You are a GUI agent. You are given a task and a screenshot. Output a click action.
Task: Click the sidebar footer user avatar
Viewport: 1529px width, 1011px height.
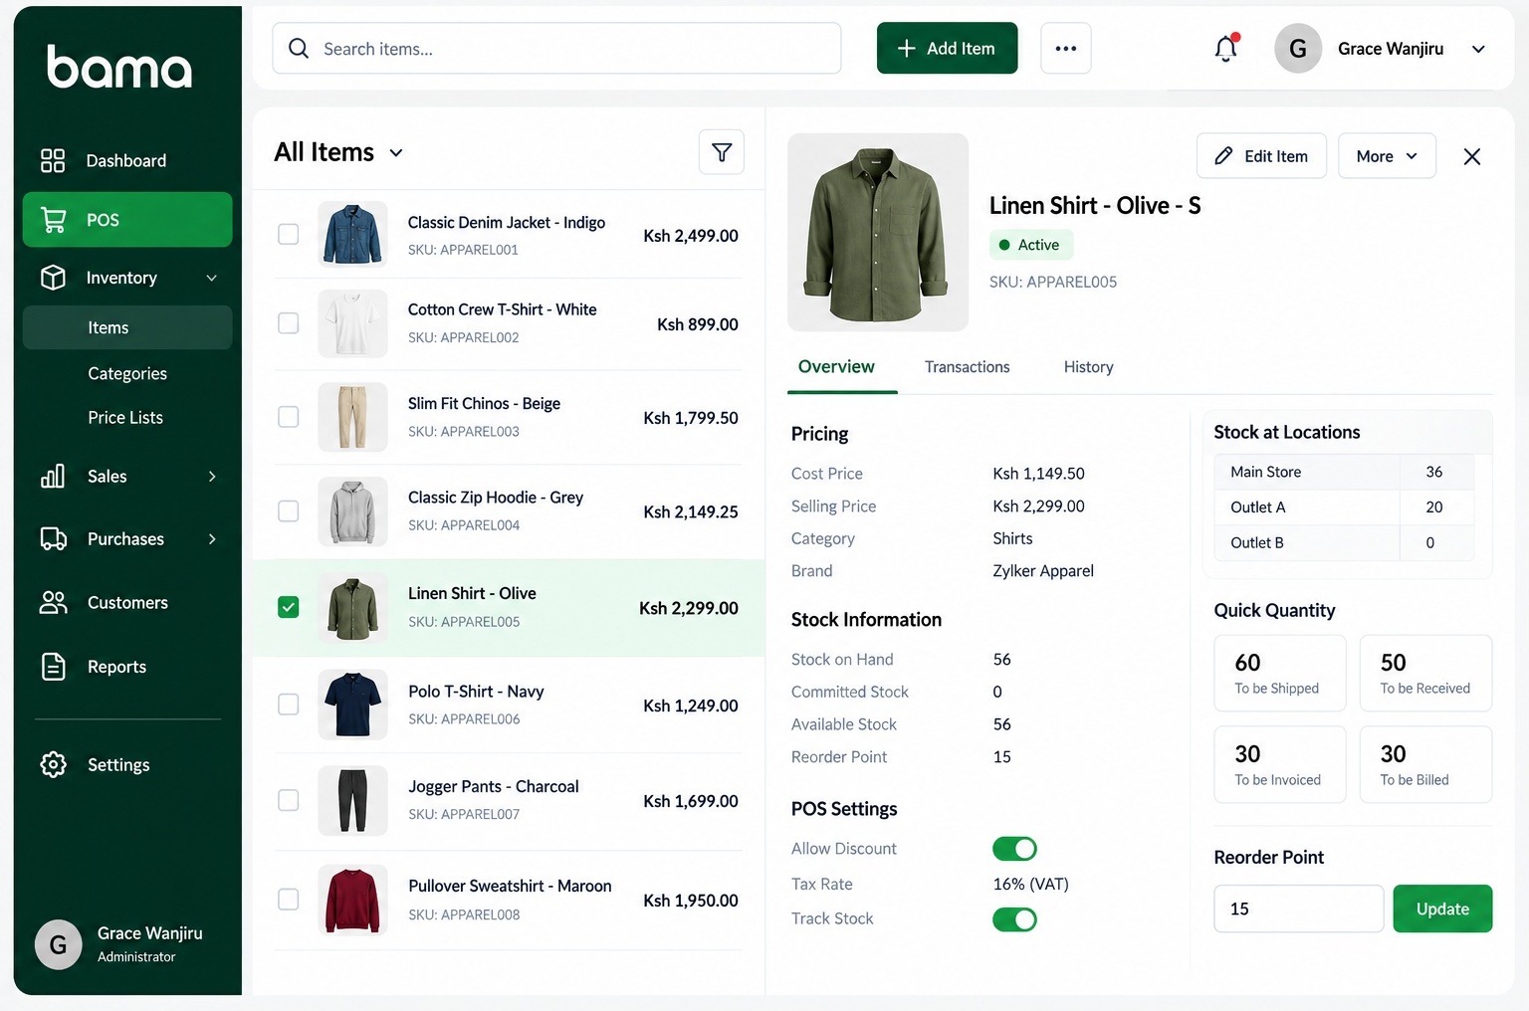pyautogui.click(x=59, y=944)
